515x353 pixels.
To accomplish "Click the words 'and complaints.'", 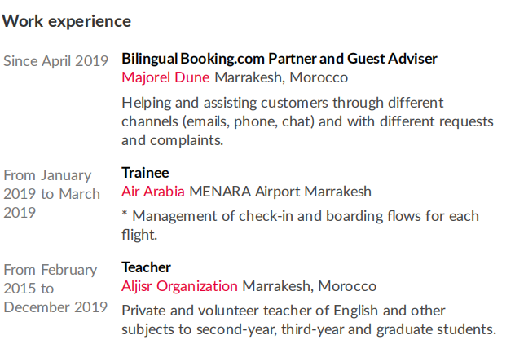I will coord(172,140).
